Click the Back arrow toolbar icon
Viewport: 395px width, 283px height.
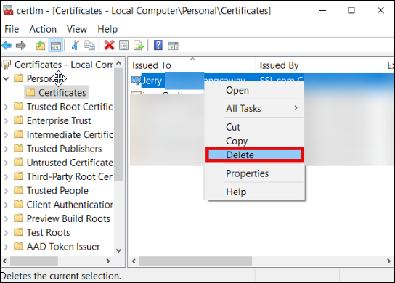point(7,46)
